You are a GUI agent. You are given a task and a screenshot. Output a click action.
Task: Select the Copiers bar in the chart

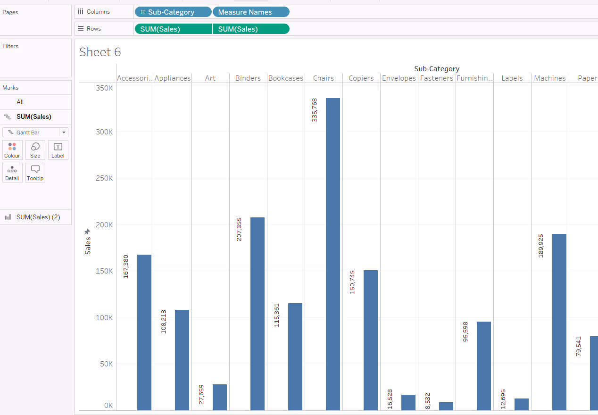point(371,340)
